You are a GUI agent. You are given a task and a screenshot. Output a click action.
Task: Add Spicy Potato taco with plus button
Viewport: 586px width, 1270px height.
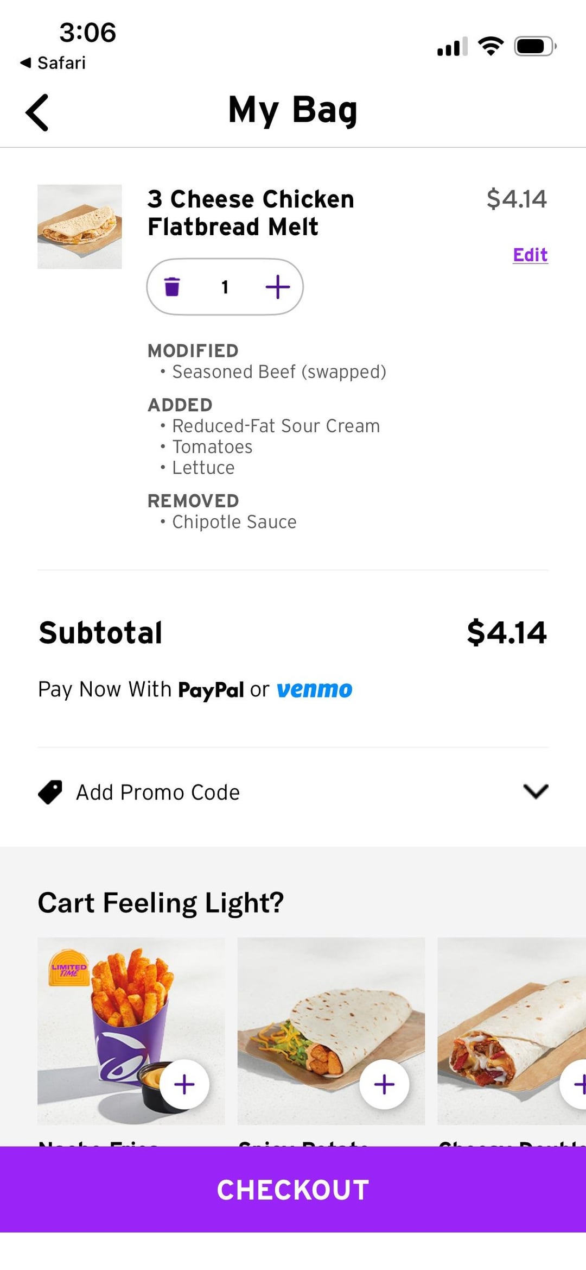pos(384,1084)
